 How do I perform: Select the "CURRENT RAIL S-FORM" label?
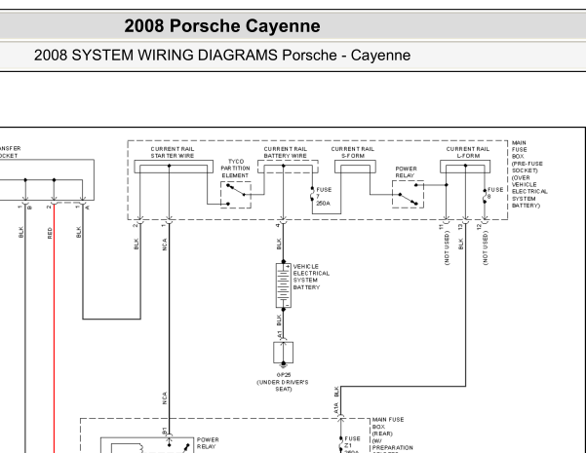point(352,152)
